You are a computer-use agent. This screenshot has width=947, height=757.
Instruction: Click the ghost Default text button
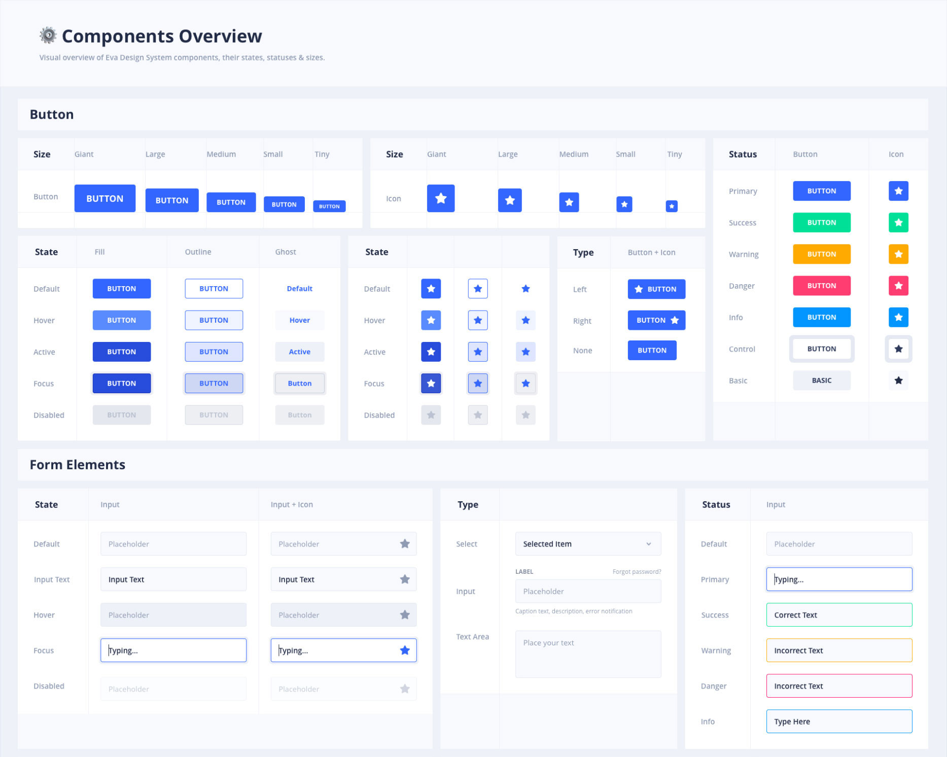(x=299, y=289)
